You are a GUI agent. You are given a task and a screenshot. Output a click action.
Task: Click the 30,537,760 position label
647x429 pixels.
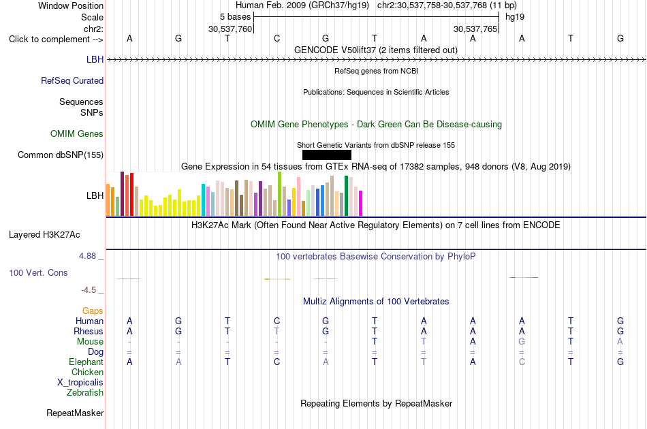click(230, 29)
